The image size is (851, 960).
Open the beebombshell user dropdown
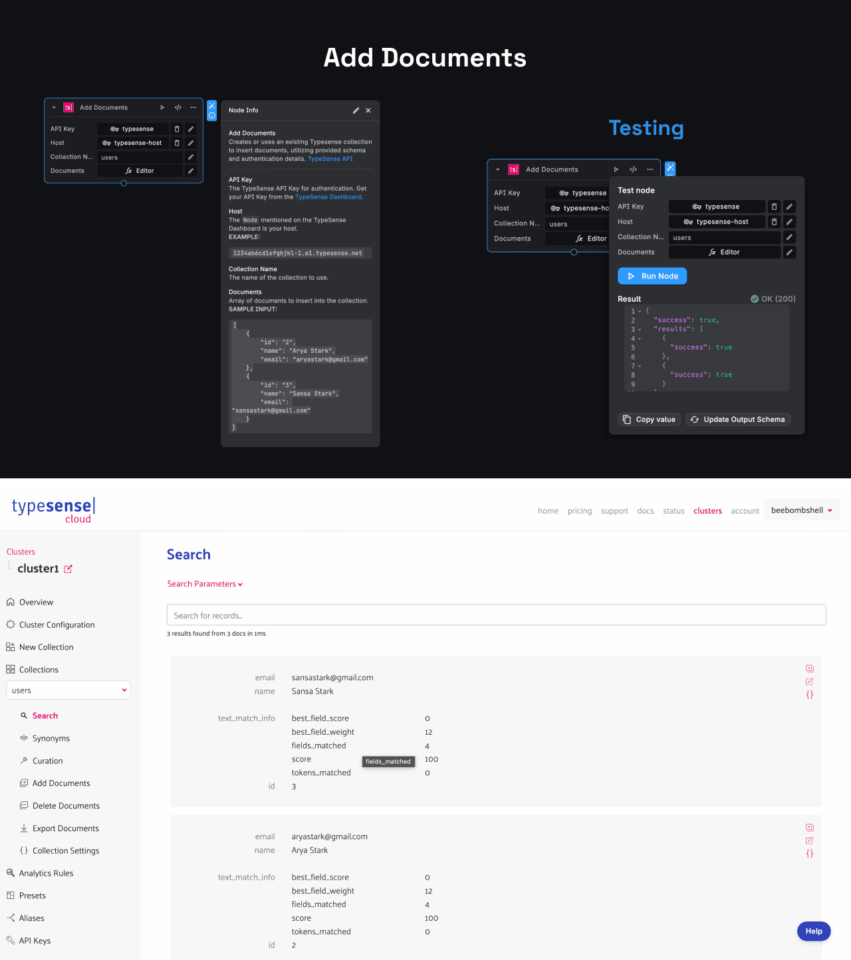coord(802,510)
